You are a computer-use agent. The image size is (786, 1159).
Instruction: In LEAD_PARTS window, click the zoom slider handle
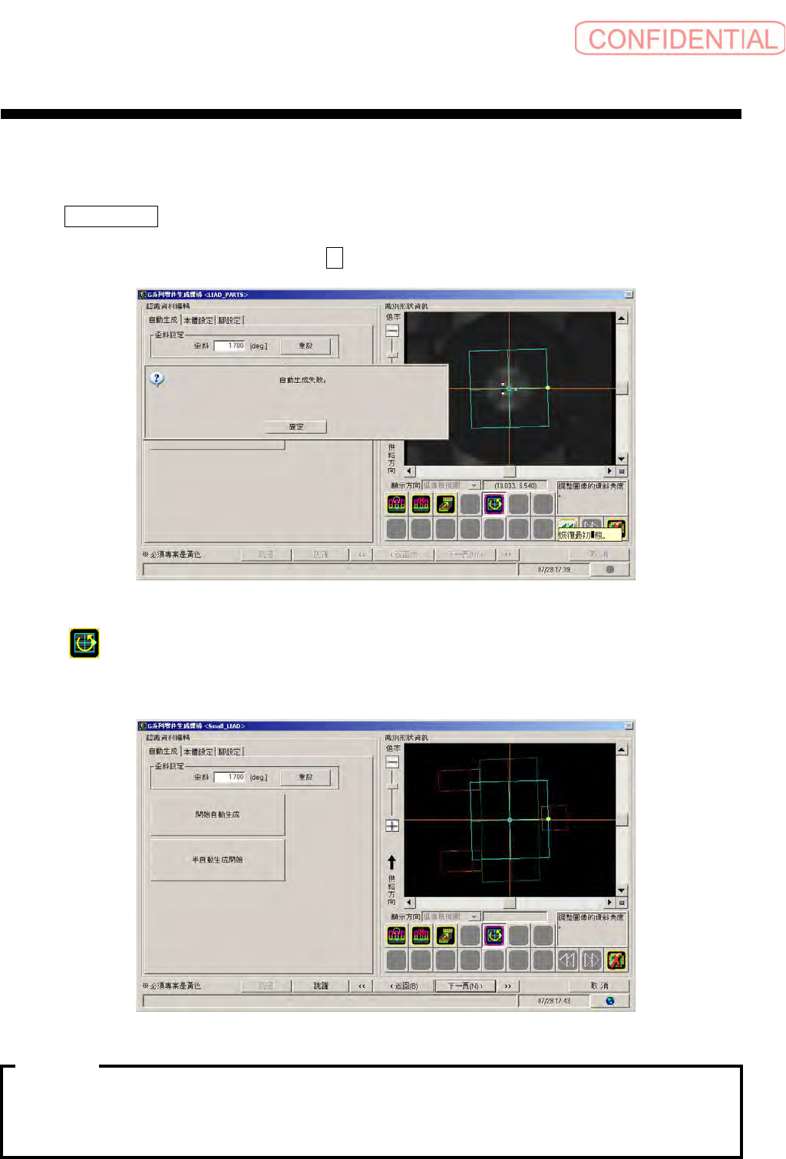(x=392, y=356)
